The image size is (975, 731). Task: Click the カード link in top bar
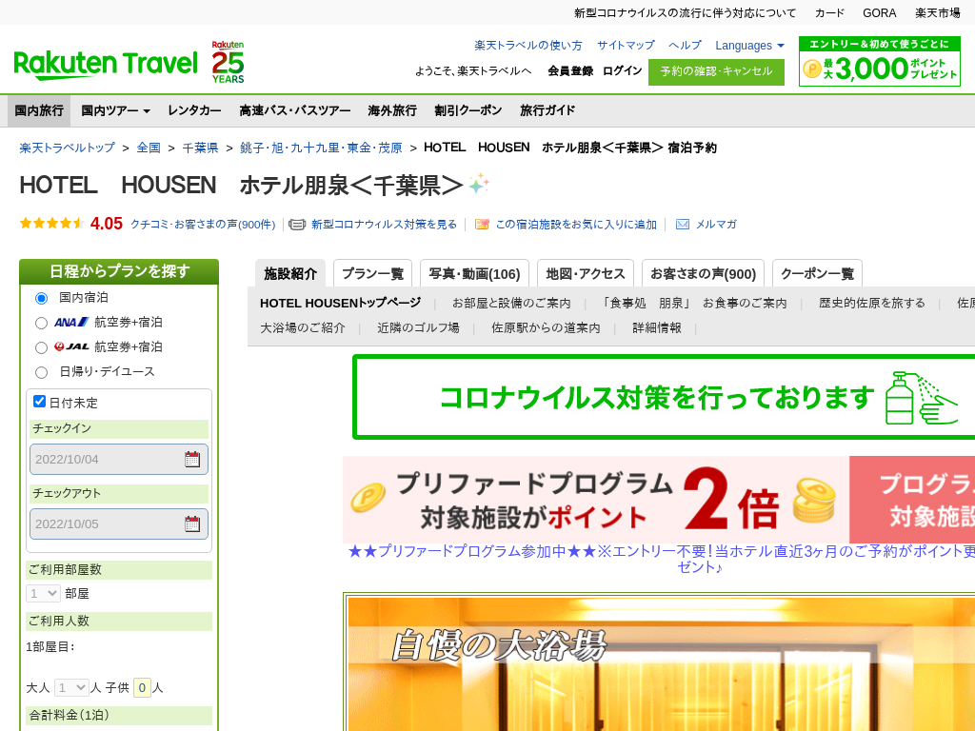click(x=829, y=13)
